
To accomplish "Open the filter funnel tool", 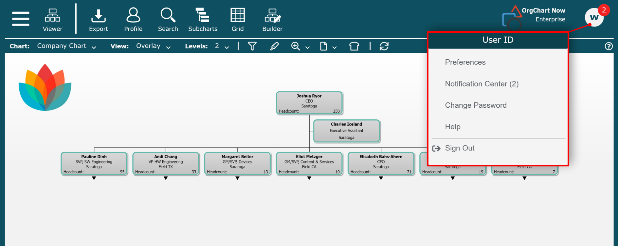I will click(x=252, y=46).
